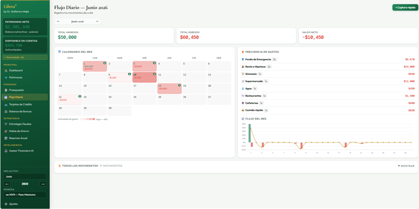Click the Captura rápida button
The height and width of the screenshot is (209, 419).
(x=405, y=7)
